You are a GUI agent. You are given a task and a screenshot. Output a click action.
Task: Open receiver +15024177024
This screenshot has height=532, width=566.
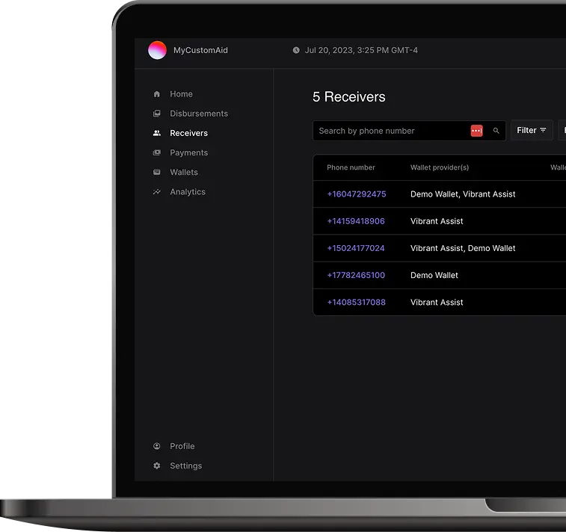356,248
